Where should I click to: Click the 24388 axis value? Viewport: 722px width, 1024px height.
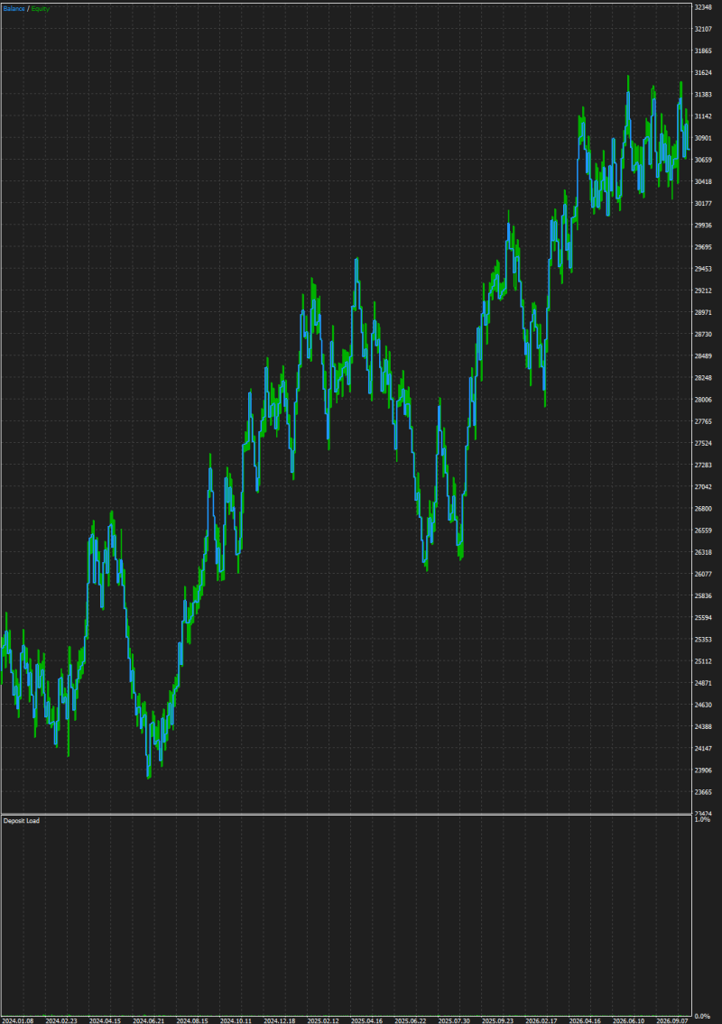point(703,726)
